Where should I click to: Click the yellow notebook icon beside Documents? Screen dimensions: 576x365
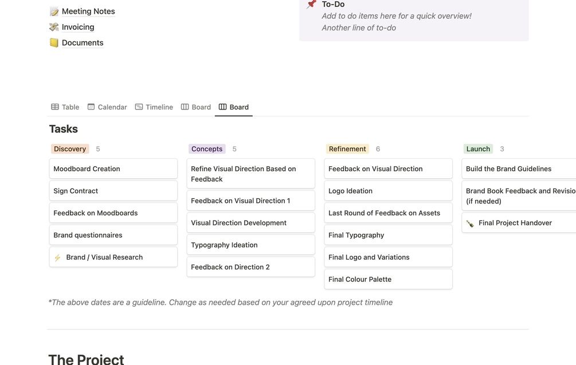coord(54,42)
